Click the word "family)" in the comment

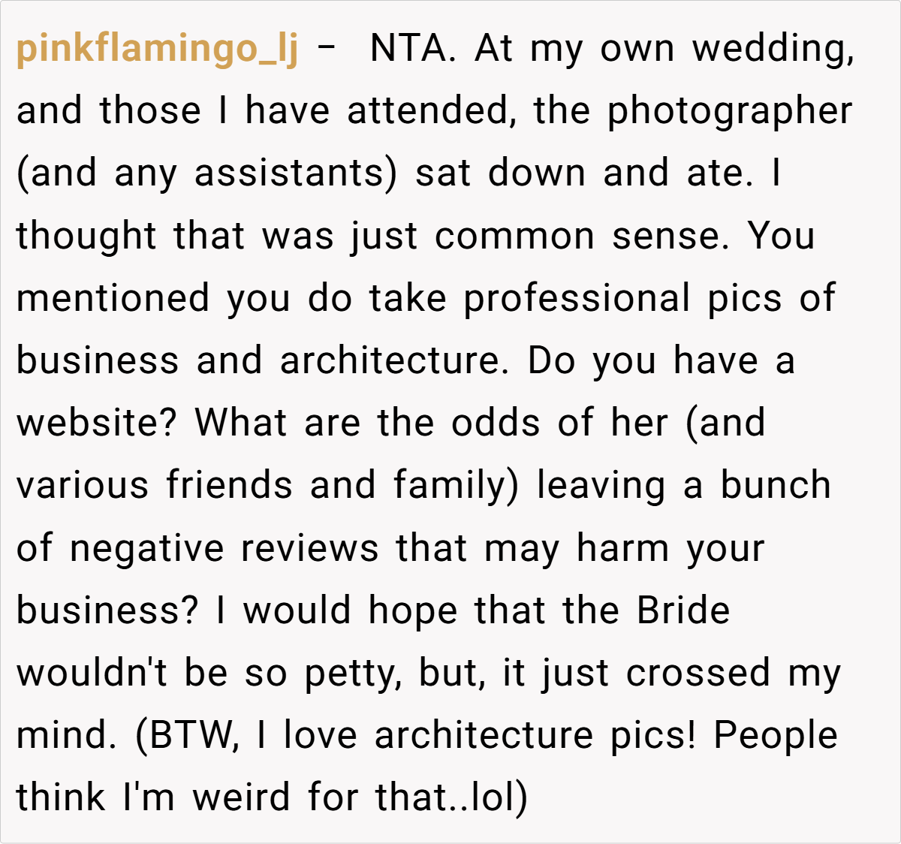(x=456, y=485)
